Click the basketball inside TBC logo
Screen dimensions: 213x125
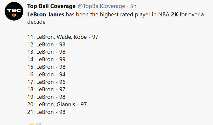pyautogui.click(x=14, y=15)
